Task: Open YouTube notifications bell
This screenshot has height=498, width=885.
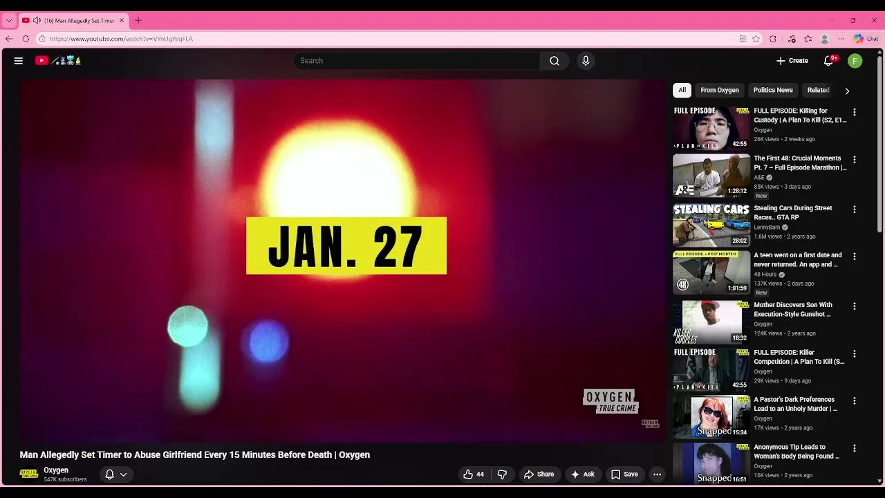Action: 828,61
